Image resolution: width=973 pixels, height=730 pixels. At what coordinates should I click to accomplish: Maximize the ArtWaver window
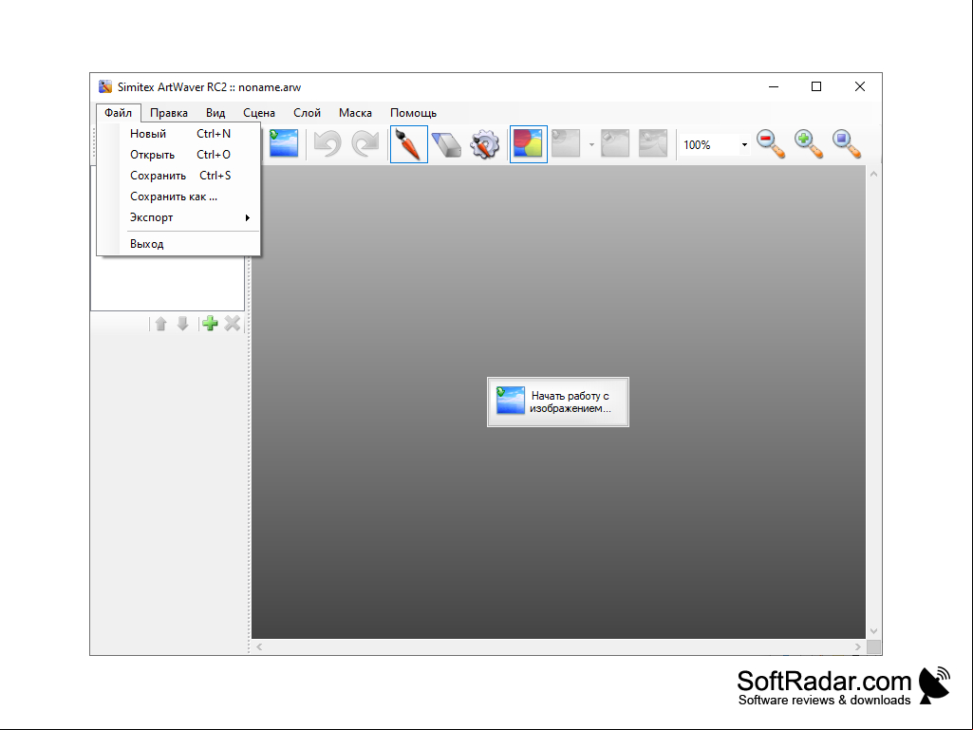(816, 87)
